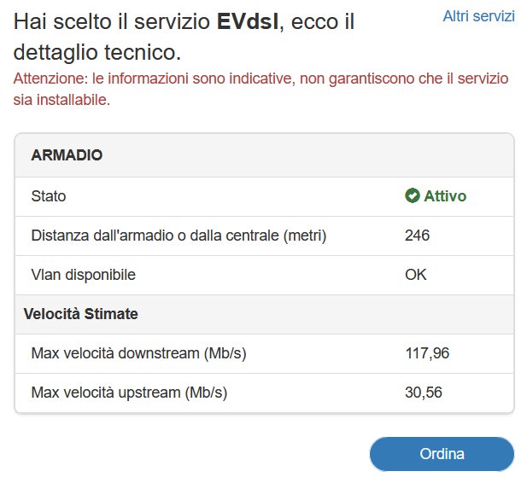Viewport: 527px width, 483px height.
Task: Click the 'sia installabile' warning line
Action: (61, 100)
